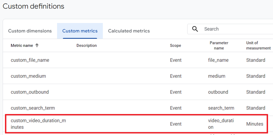Click the file_name parameter cell

point(218,60)
